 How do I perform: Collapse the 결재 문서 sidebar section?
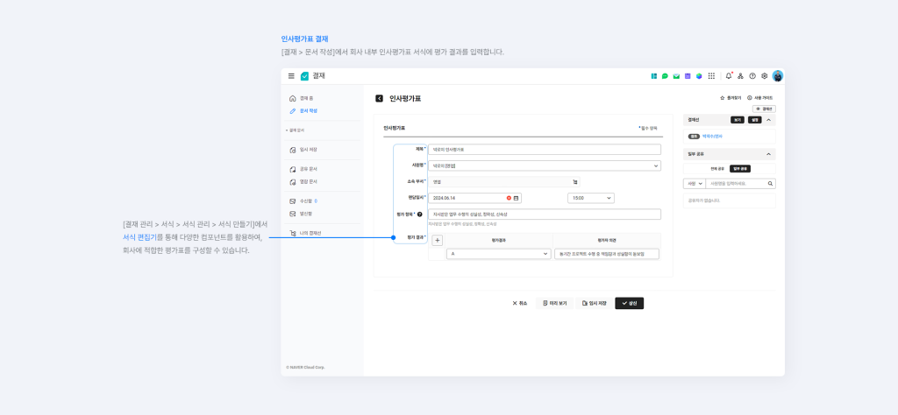[295, 130]
